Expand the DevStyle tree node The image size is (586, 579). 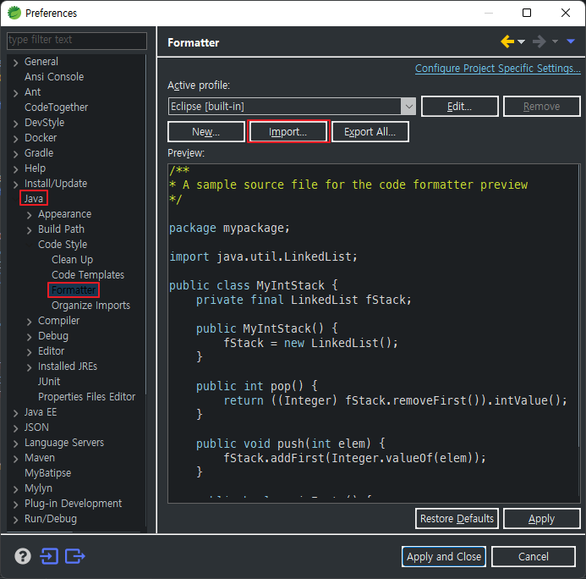tap(16, 124)
